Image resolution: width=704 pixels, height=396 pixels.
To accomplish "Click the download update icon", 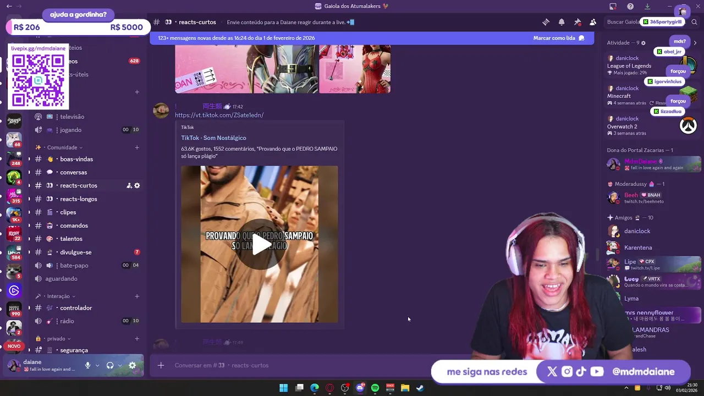I will (x=647, y=6).
